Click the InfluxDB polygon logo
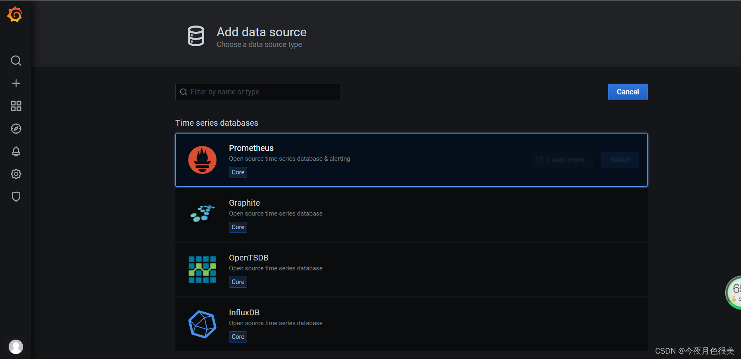741x359 pixels. pyautogui.click(x=202, y=324)
